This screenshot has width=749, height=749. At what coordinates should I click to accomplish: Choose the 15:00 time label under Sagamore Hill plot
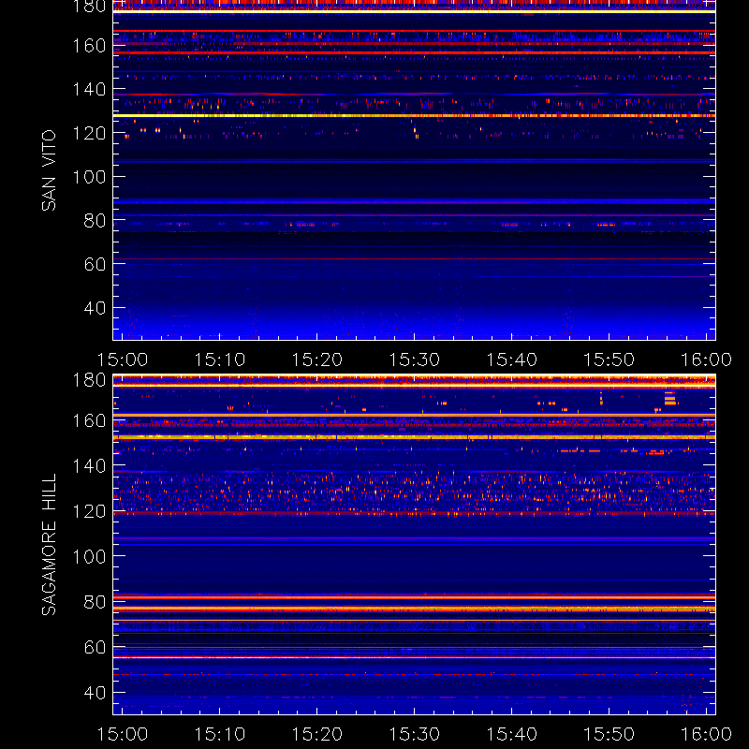click(x=123, y=734)
